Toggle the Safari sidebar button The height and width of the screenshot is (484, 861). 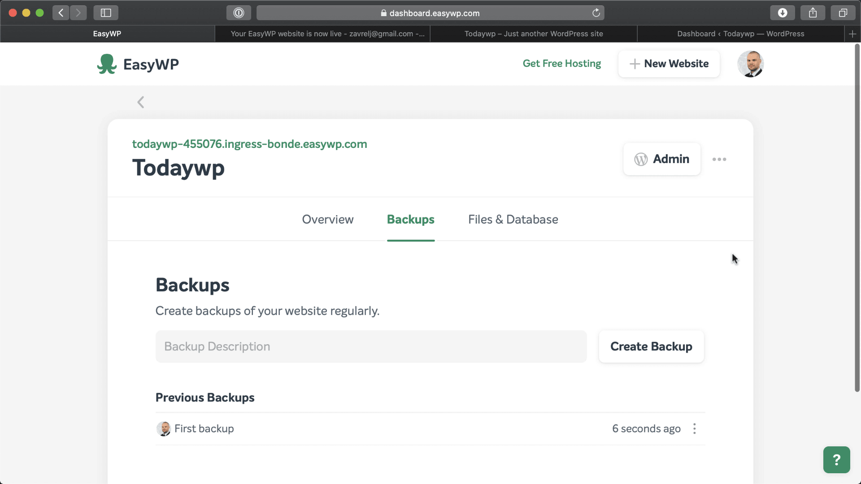[106, 13]
